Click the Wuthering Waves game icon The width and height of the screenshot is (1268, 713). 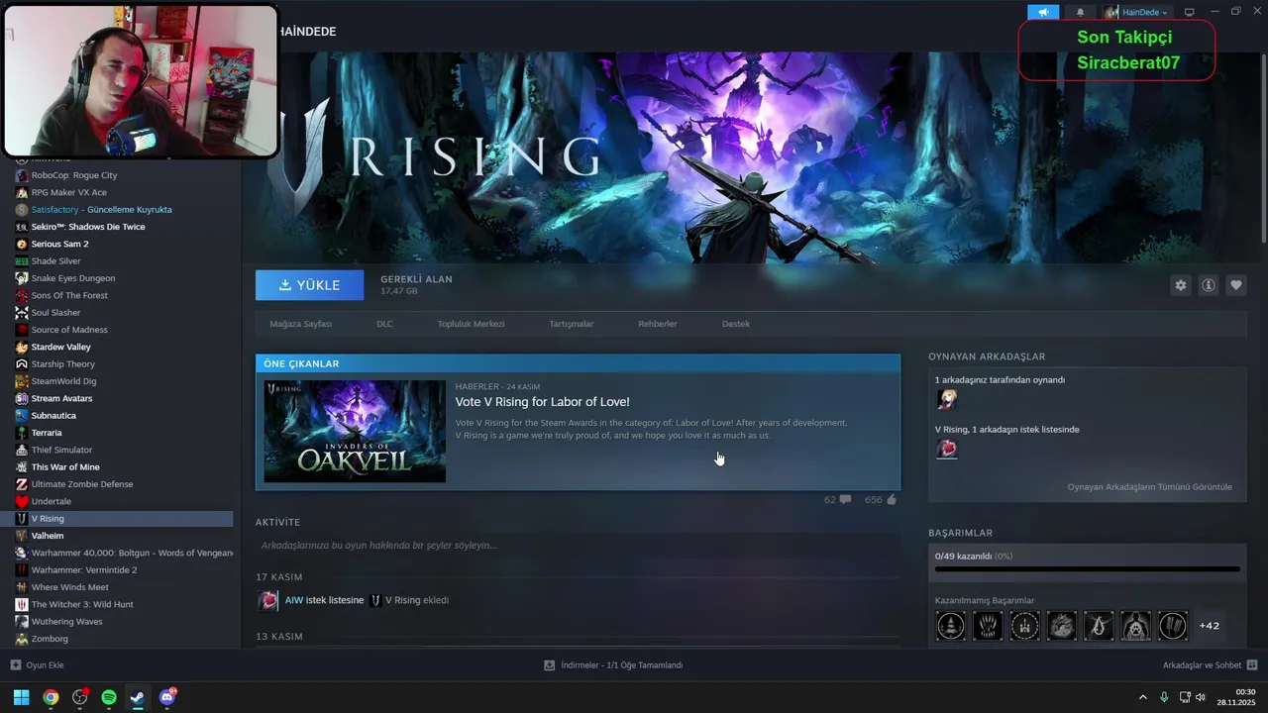pos(22,622)
